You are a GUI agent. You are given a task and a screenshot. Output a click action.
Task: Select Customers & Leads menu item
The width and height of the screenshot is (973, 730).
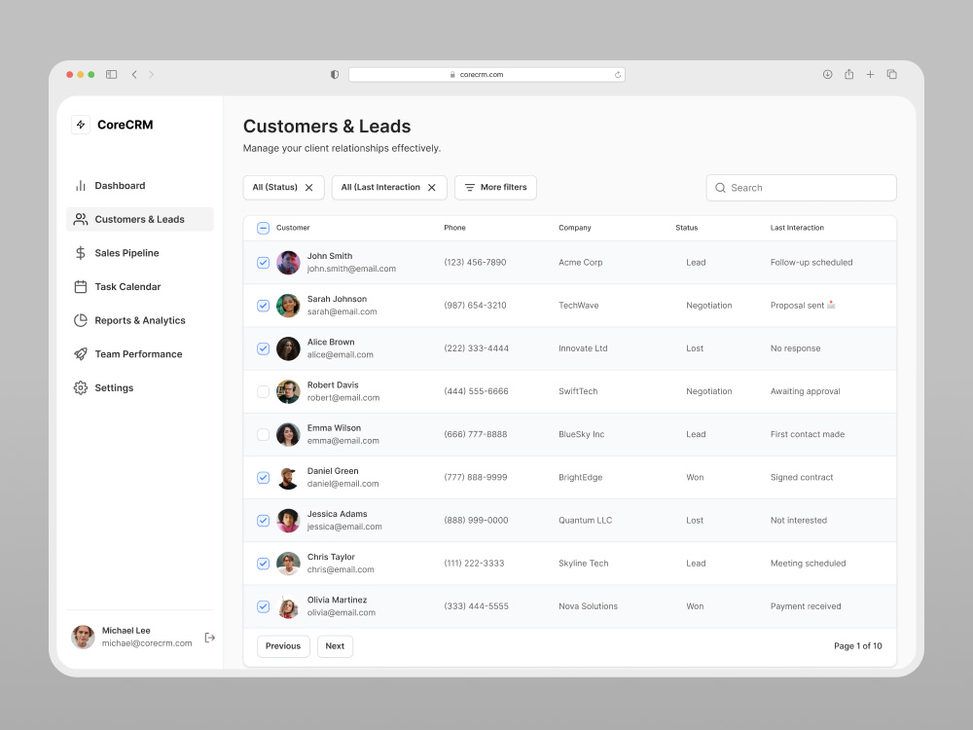tap(139, 219)
